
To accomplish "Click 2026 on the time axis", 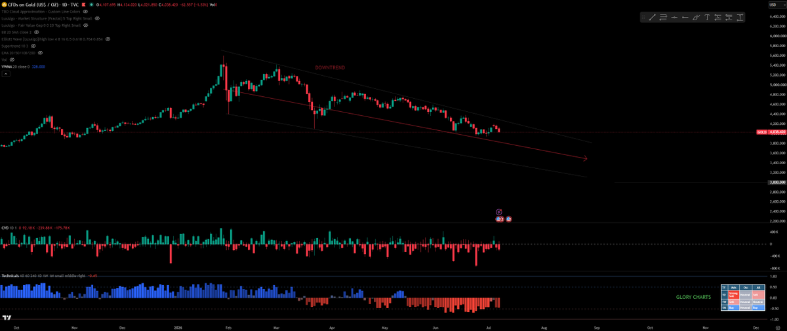I will [178, 326].
